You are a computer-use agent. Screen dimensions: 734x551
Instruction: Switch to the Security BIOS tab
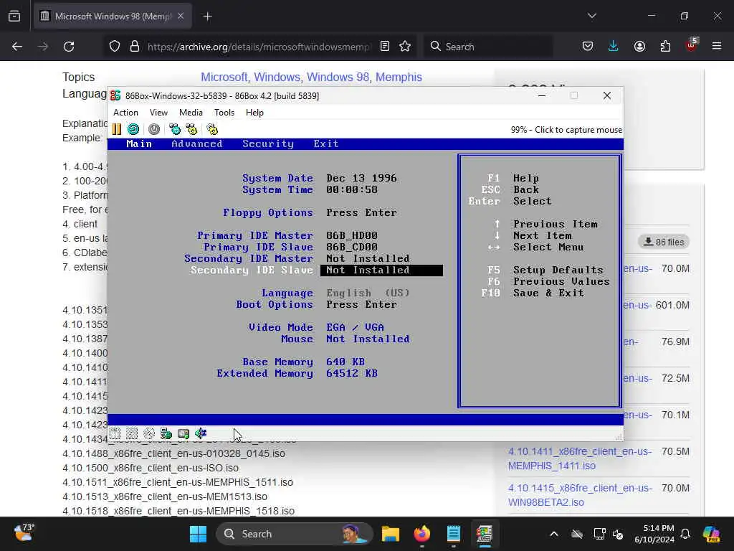[x=268, y=143]
